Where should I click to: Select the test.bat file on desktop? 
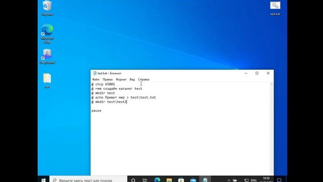click(275, 9)
